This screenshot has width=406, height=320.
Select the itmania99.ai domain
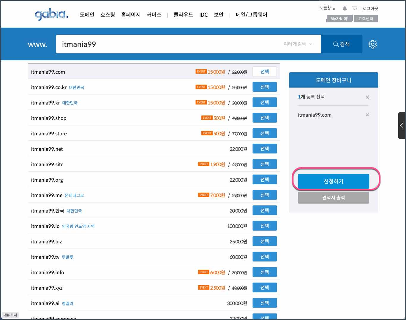coord(265,303)
